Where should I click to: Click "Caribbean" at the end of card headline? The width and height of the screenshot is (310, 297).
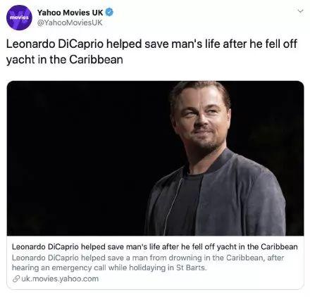click(279, 247)
